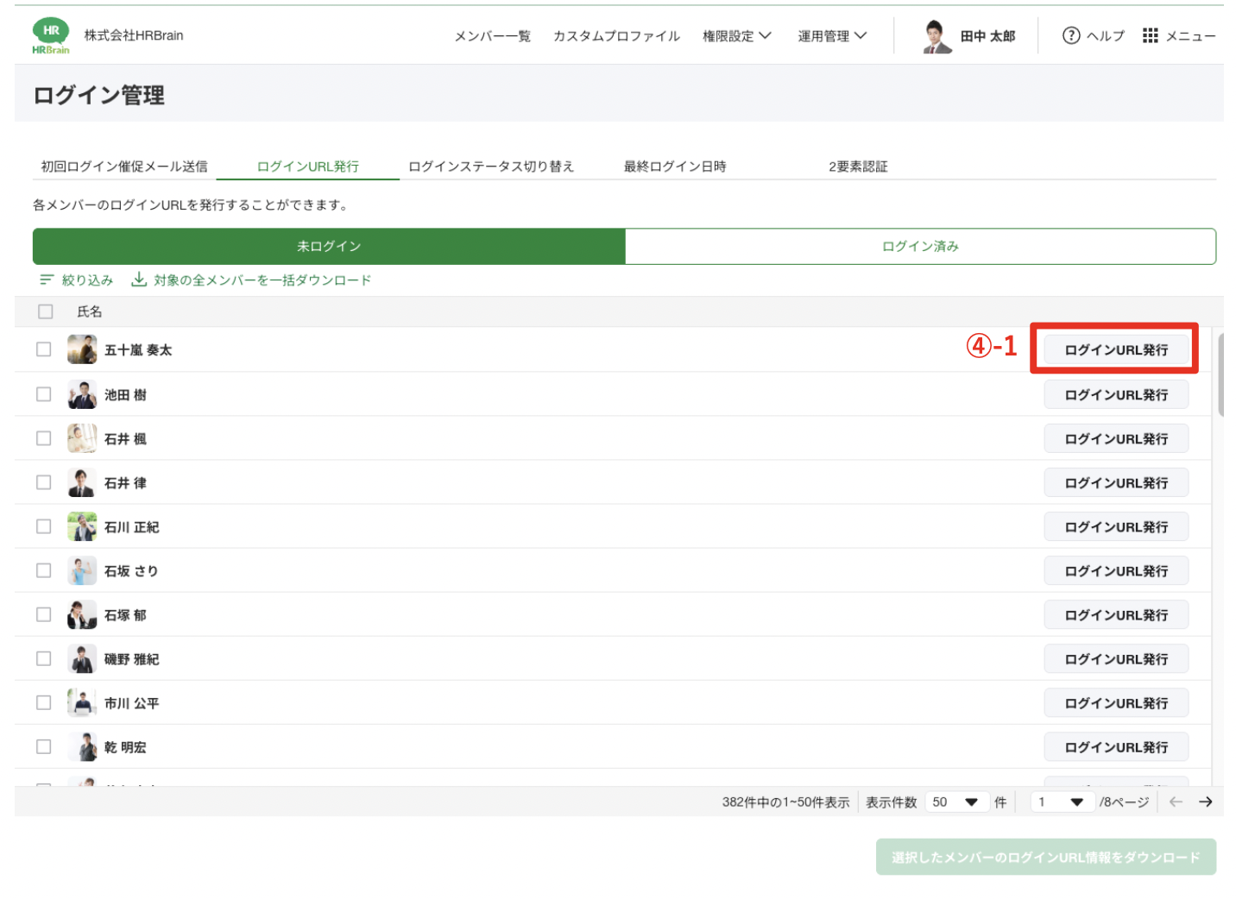Viewport: 1236px width, 899px height.
Task: Click the filter (絞り込み) icon
Action: 47,280
